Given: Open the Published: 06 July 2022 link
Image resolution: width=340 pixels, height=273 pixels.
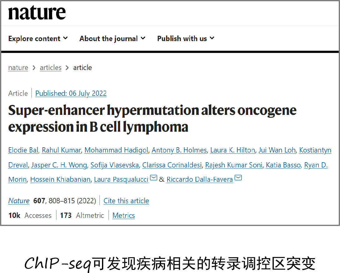Looking at the screenshot, I should 71,93.
